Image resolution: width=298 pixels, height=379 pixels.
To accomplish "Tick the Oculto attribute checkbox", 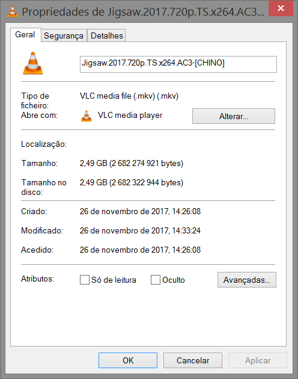I will [x=155, y=280].
